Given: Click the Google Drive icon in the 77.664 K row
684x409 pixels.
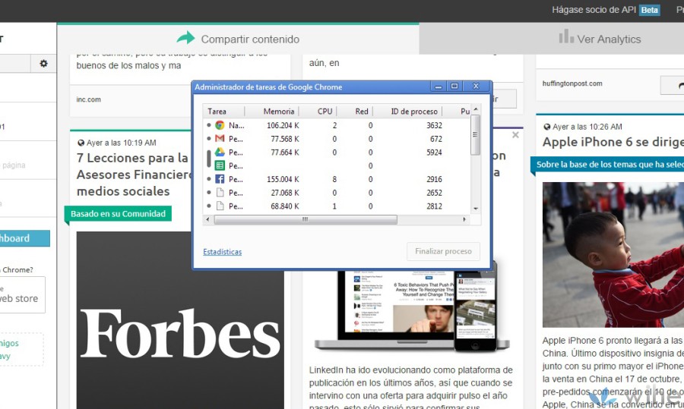Looking at the screenshot, I should coord(220,152).
